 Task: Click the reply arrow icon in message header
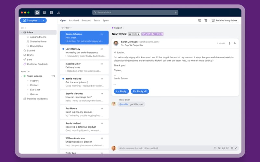[x=235, y=43]
